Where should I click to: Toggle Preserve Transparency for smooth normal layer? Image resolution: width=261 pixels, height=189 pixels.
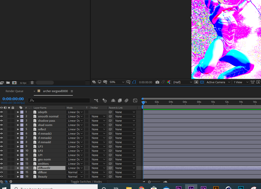point(87,116)
